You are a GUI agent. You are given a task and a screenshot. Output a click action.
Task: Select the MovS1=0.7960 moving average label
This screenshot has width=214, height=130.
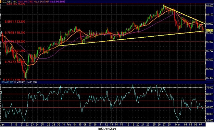pos(26,2)
